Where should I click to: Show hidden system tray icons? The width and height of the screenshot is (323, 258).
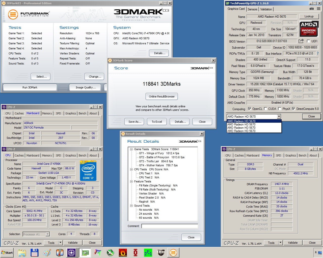pos(316,252)
